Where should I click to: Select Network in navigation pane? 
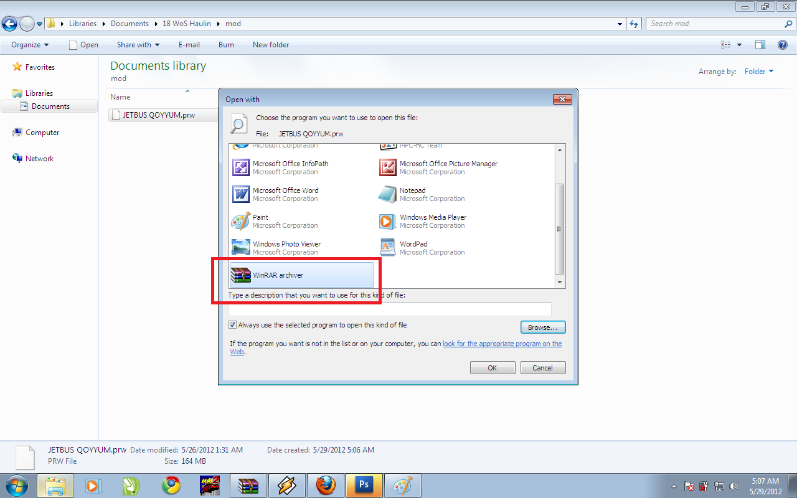39,159
